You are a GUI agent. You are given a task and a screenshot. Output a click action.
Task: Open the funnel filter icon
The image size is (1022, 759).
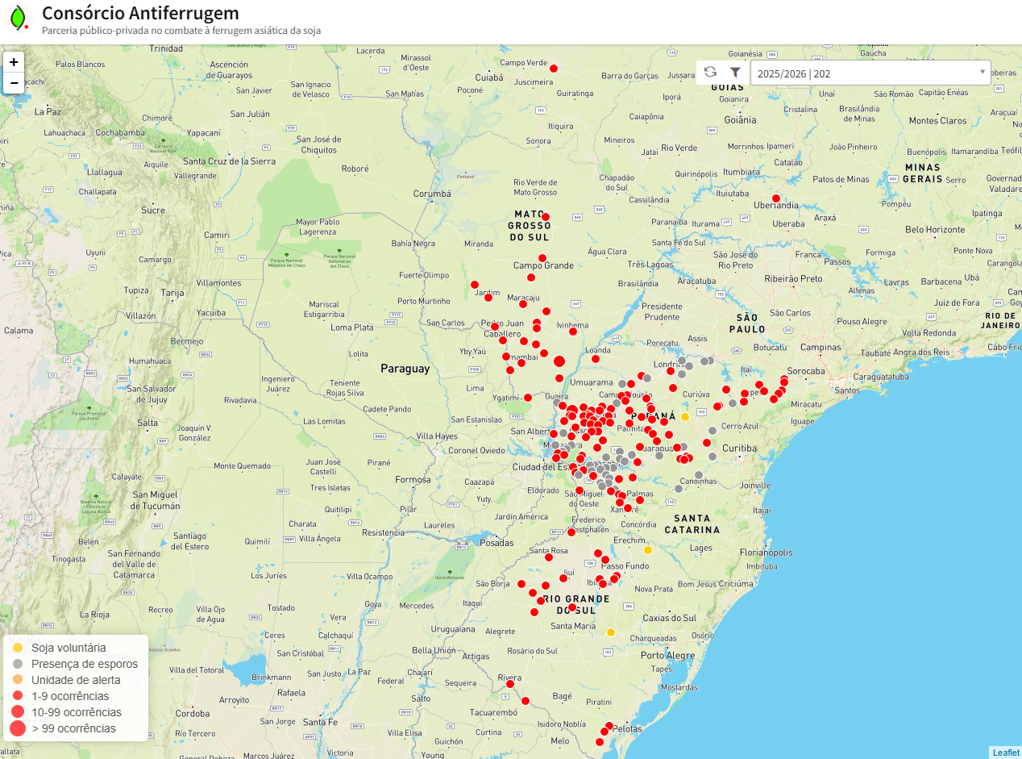click(735, 72)
